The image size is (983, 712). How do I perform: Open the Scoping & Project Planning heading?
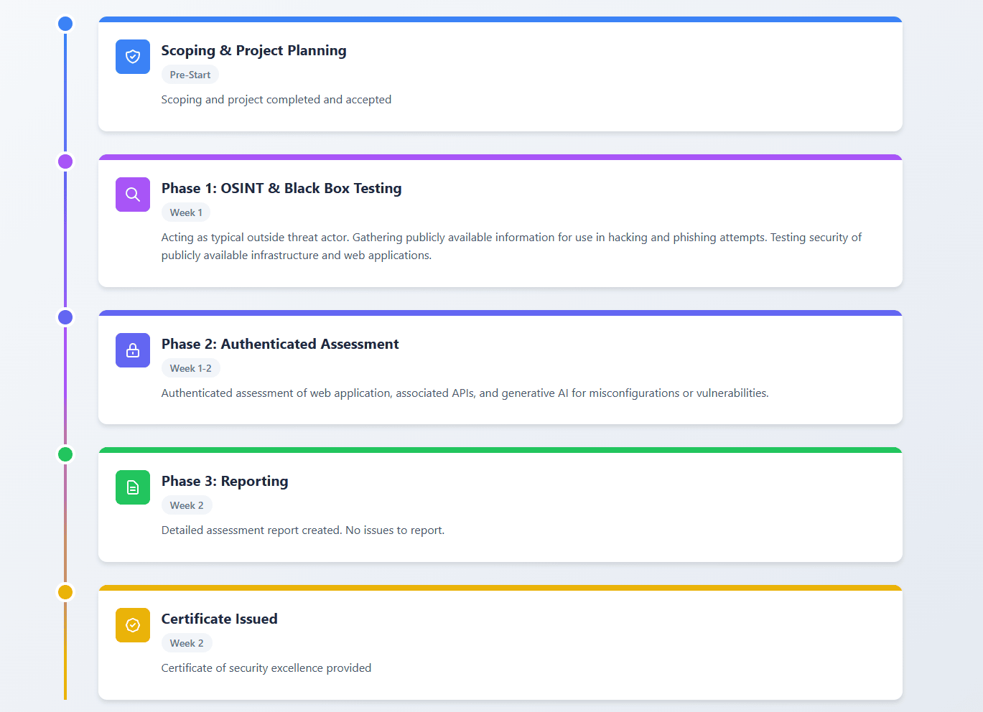(253, 50)
